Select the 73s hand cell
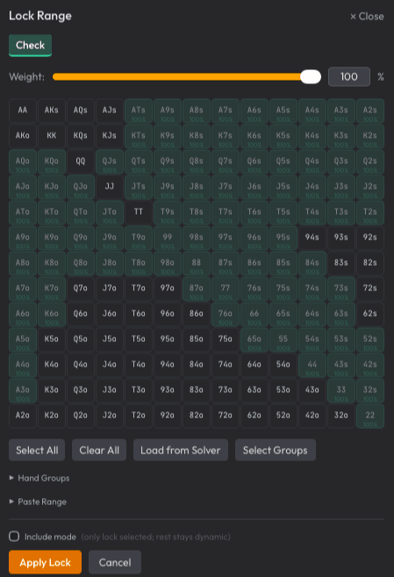This screenshot has height=577, width=394. [x=341, y=288]
